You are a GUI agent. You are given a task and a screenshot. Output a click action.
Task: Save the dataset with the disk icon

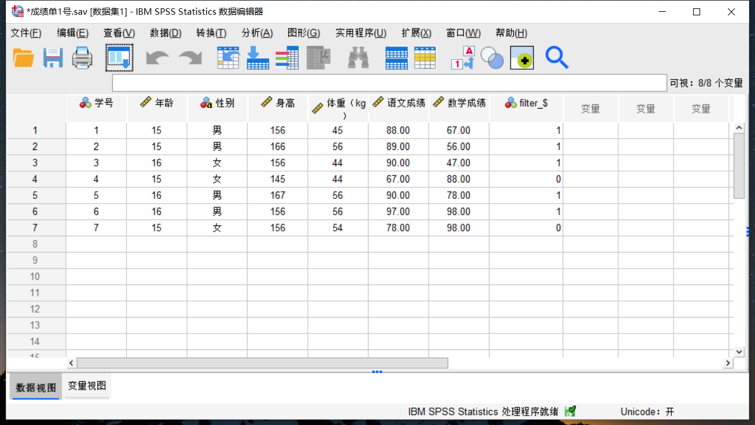52,57
